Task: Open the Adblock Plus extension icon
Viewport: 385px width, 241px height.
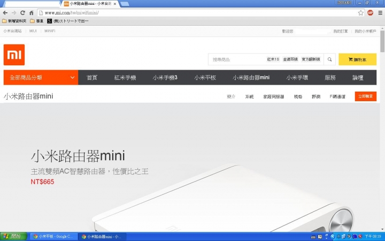Action: click(370, 13)
